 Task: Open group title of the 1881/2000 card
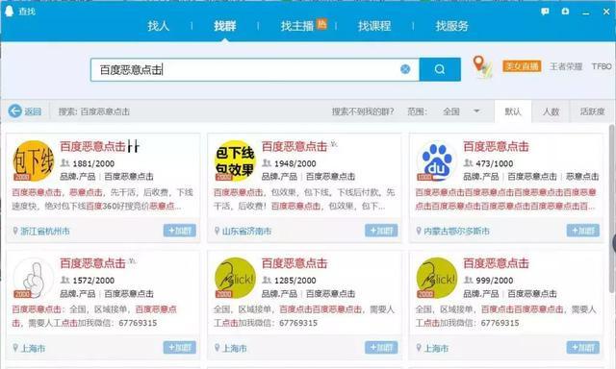[x=100, y=146]
